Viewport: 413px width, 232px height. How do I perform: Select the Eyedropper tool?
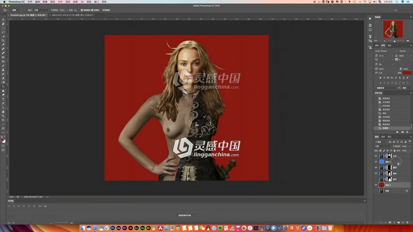pos(3,45)
